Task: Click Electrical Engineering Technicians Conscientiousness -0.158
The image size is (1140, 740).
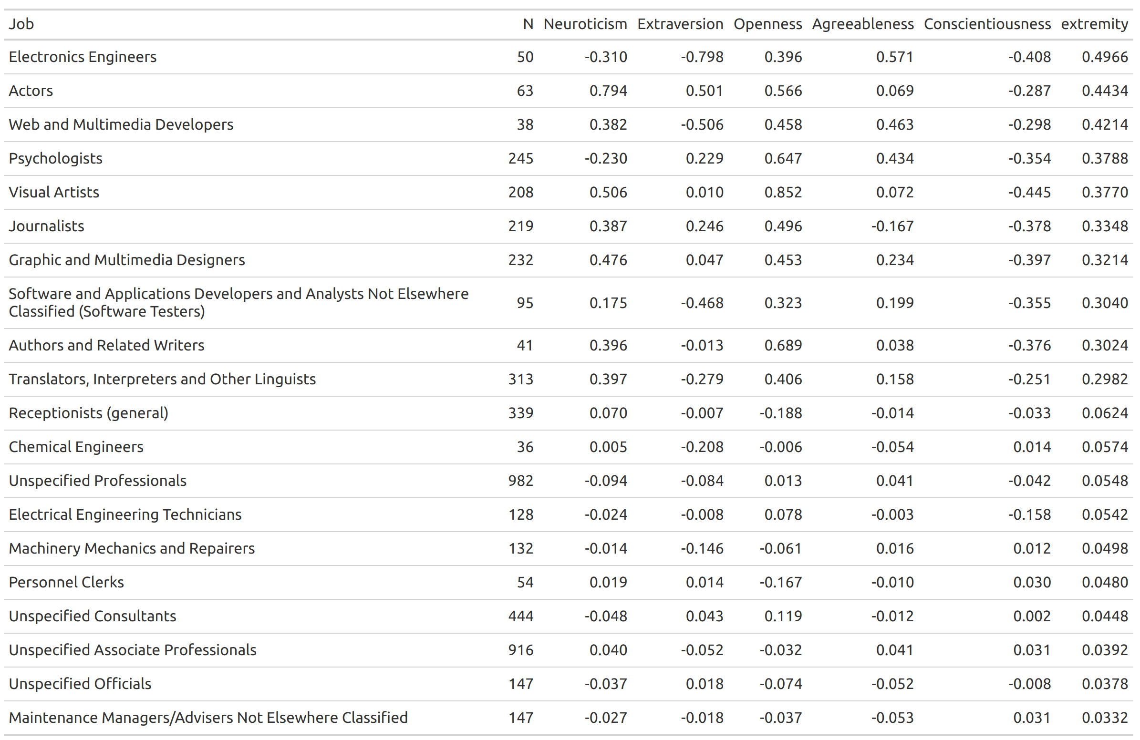Action: (x=1029, y=514)
